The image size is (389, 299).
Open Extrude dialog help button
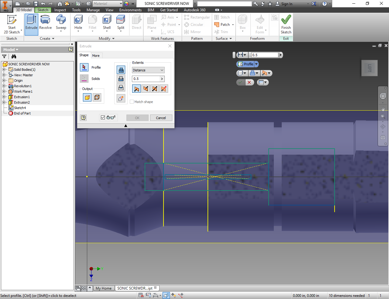click(x=83, y=118)
